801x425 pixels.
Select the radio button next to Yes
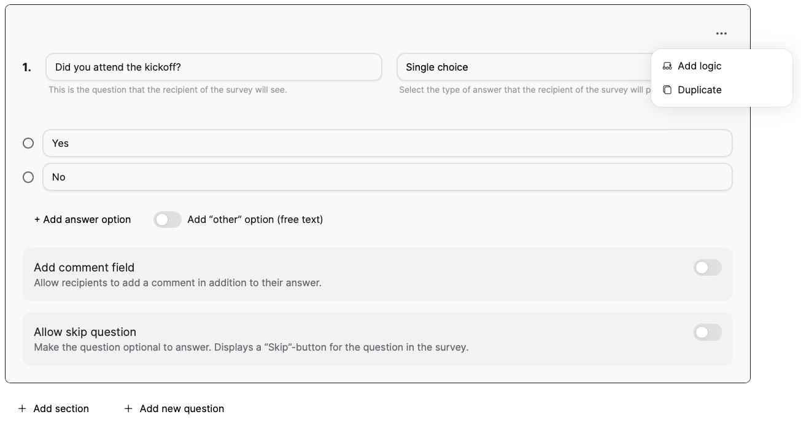tap(28, 143)
